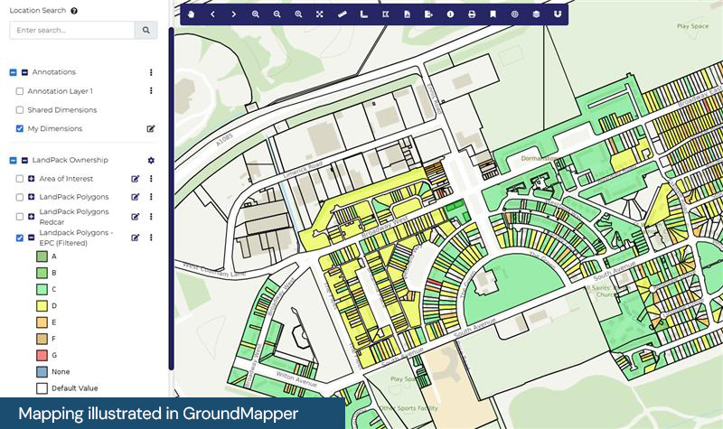Select the pan hand tool
Image resolution: width=723 pixels, height=429 pixels.
pos(191,14)
